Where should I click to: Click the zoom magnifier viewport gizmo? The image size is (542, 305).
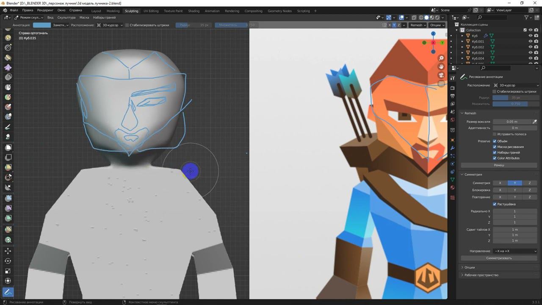click(x=441, y=58)
